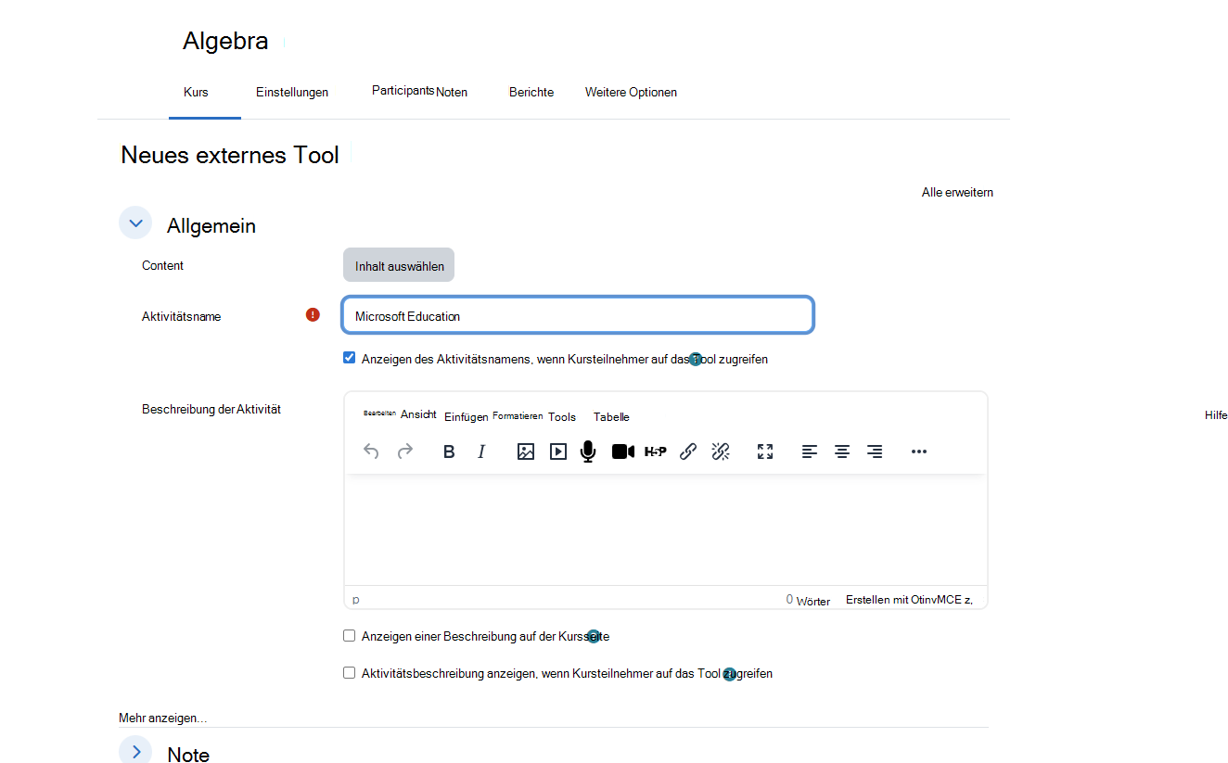Click the microphone audio record icon
The image size is (1228, 763).
point(587,451)
